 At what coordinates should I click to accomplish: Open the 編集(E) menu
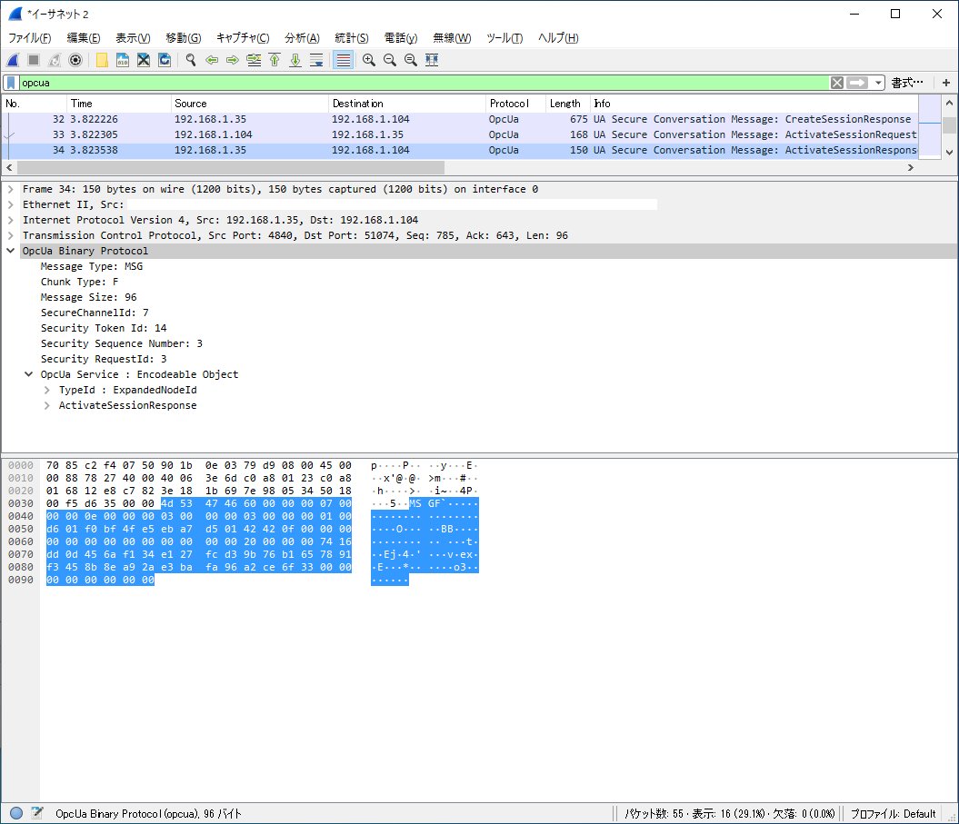pyautogui.click(x=84, y=38)
